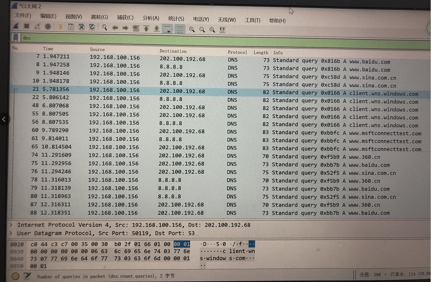Start capturing packets with shark fin icon
This screenshot has width=431, height=282.
point(16,26)
